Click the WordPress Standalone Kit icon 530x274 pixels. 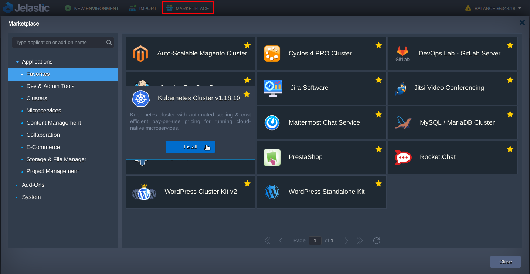tap(272, 192)
